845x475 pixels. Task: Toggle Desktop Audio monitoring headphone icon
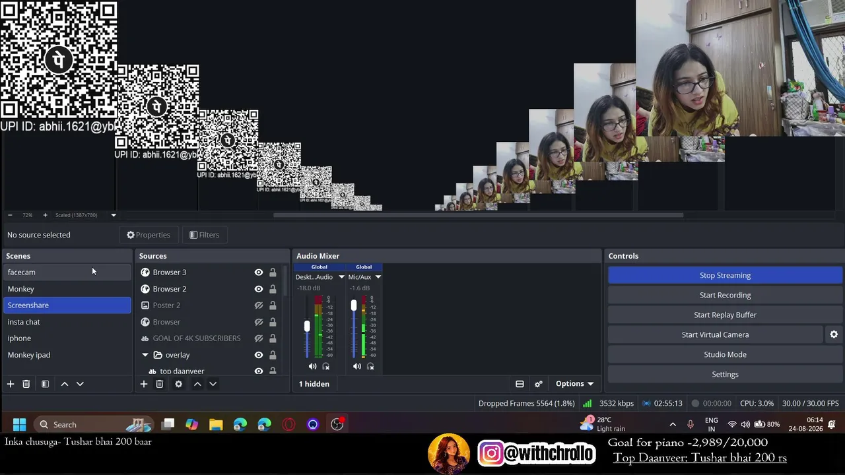[x=325, y=366]
